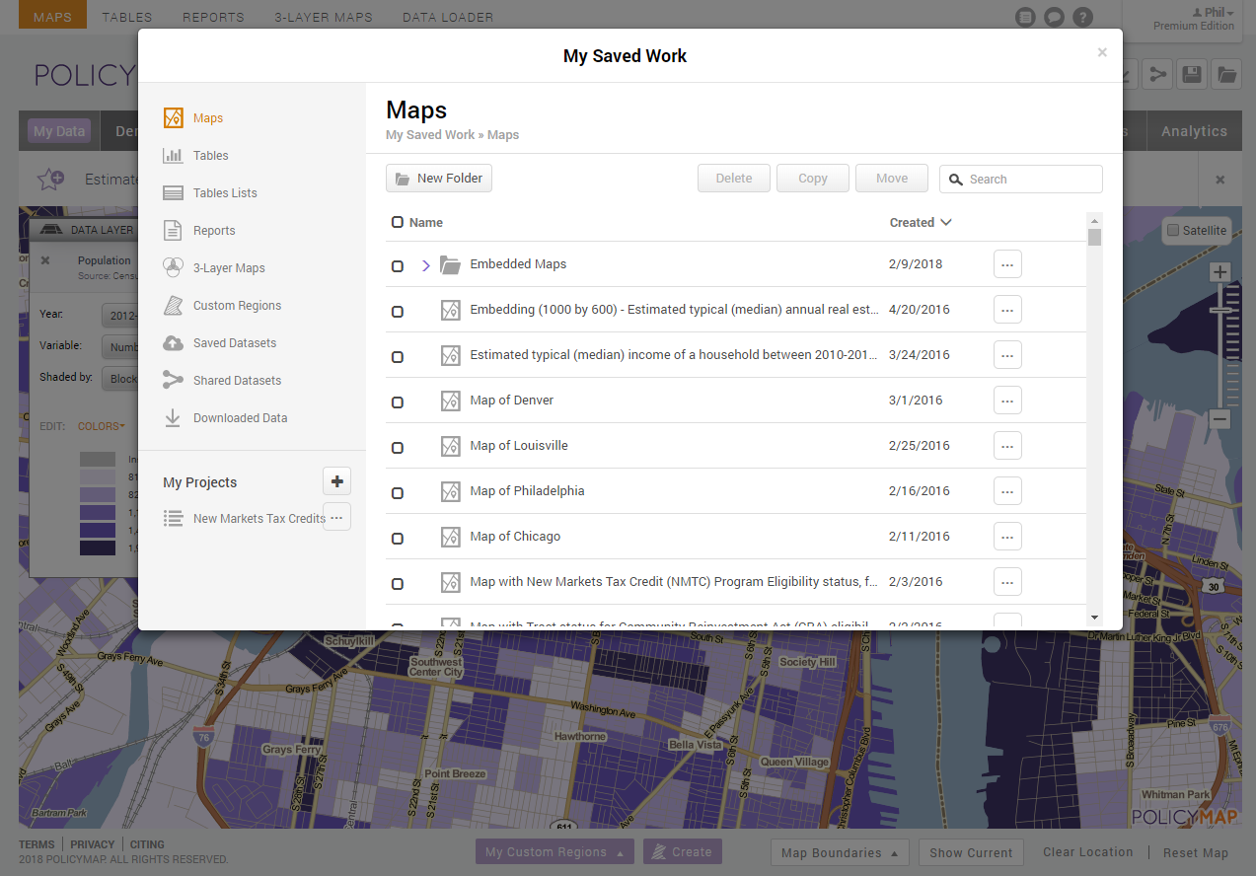The height and width of the screenshot is (876, 1256).
Task: Open options for New Markets Tax Credits project
Action: coord(337,517)
